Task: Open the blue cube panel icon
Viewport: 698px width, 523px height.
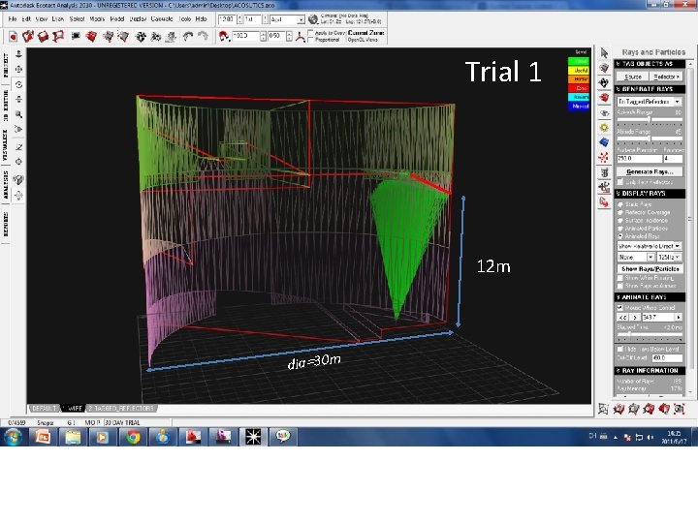Action: click(604, 142)
